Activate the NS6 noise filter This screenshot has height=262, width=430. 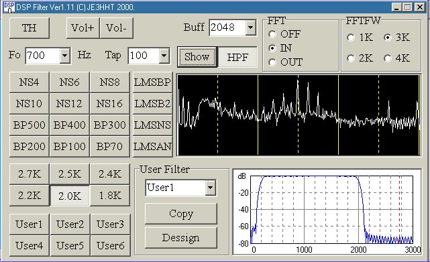[69, 82]
